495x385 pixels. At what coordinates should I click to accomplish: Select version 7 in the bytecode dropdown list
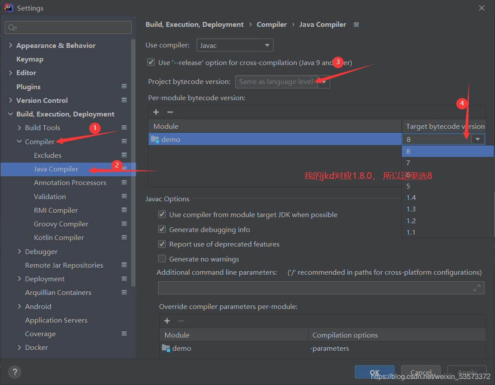(448, 163)
